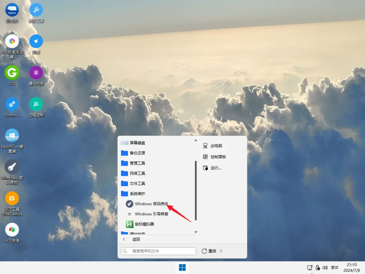
Task: Expand the 网络工具 folder
Action: tap(157, 173)
